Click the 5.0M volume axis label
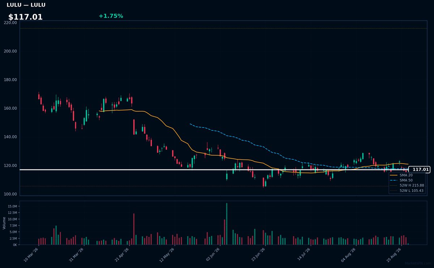 point(13,232)
